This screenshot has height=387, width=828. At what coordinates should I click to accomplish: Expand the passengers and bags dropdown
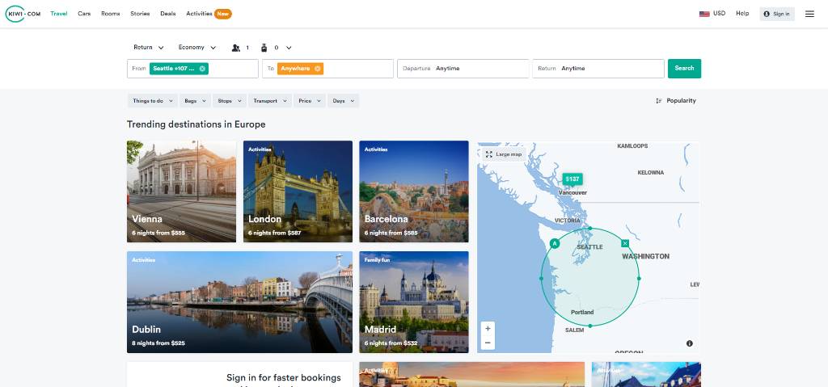point(289,48)
